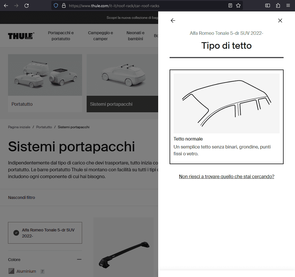Click the Thule logo
This screenshot has width=295, height=277.
(x=21, y=36)
